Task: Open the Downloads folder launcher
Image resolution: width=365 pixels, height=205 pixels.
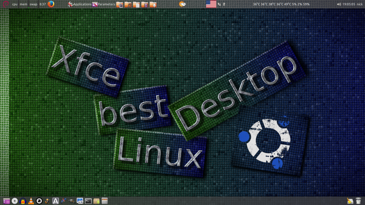Action: [153, 4]
